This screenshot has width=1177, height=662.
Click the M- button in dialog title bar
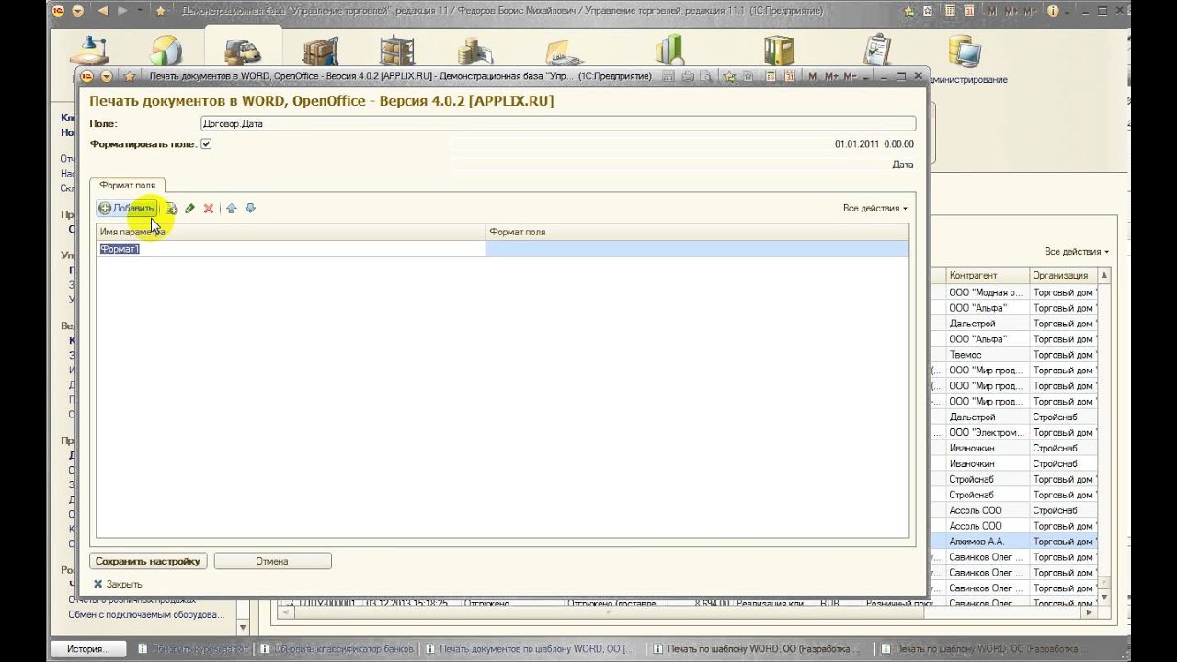pos(851,76)
